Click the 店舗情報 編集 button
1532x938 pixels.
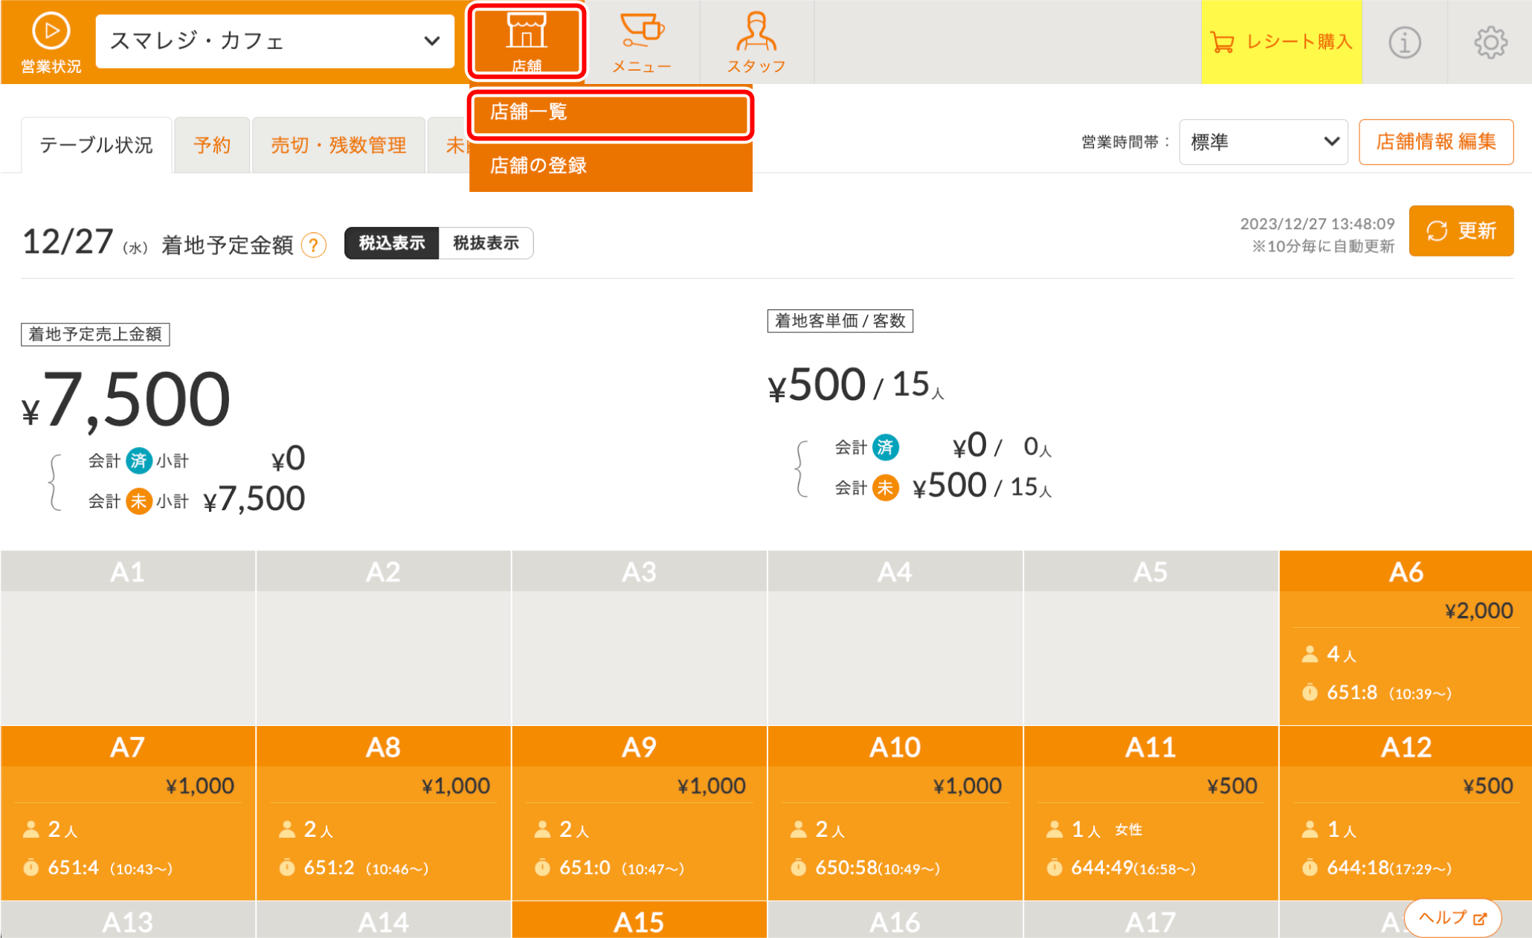(x=1435, y=142)
